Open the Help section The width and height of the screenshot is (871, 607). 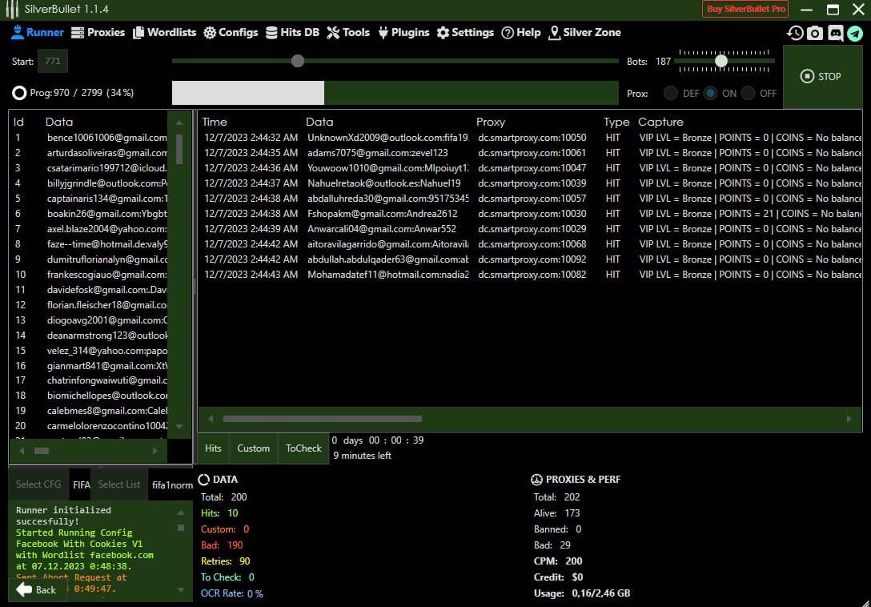pyautogui.click(x=520, y=32)
